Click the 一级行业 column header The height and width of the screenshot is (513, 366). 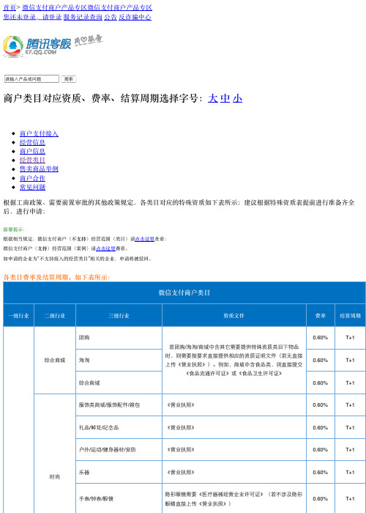pos(18,315)
